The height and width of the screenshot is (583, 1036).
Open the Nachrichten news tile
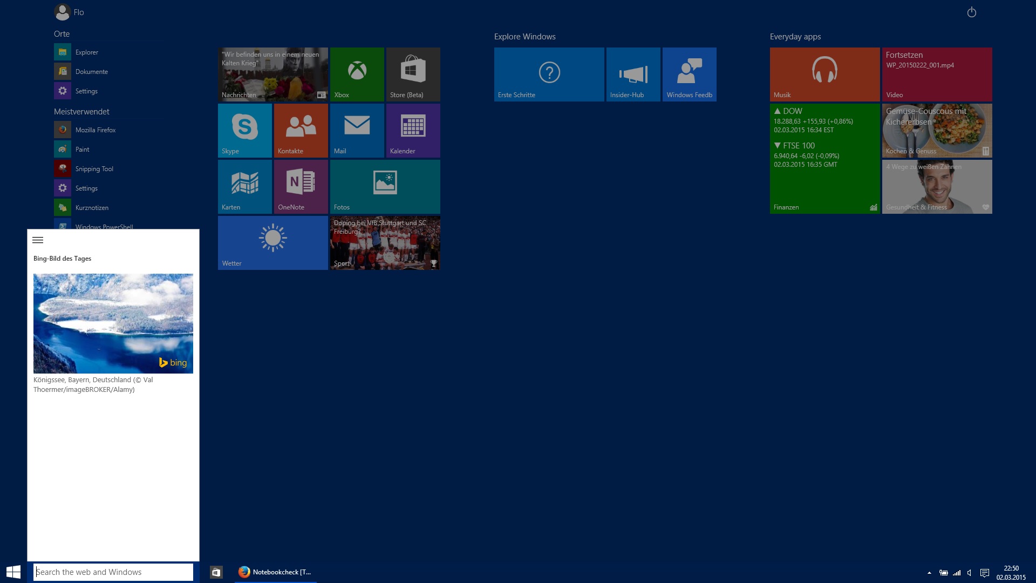tap(273, 74)
